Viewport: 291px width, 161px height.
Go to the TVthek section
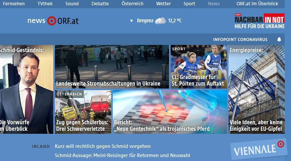click(45, 4)
